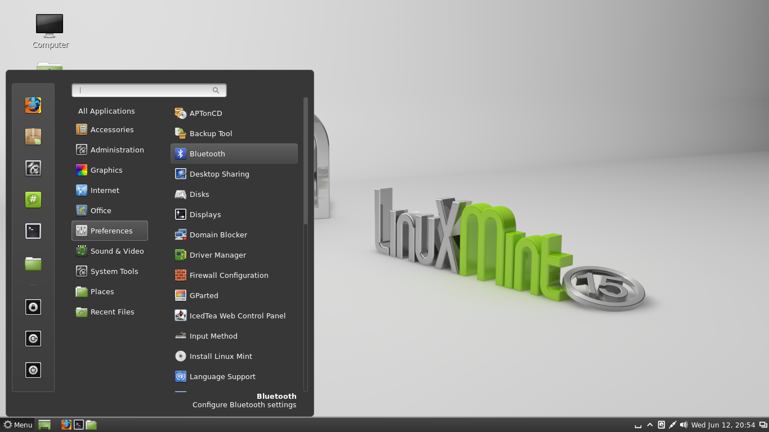
Task: Show the Recent Files category
Action: point(110,312)
